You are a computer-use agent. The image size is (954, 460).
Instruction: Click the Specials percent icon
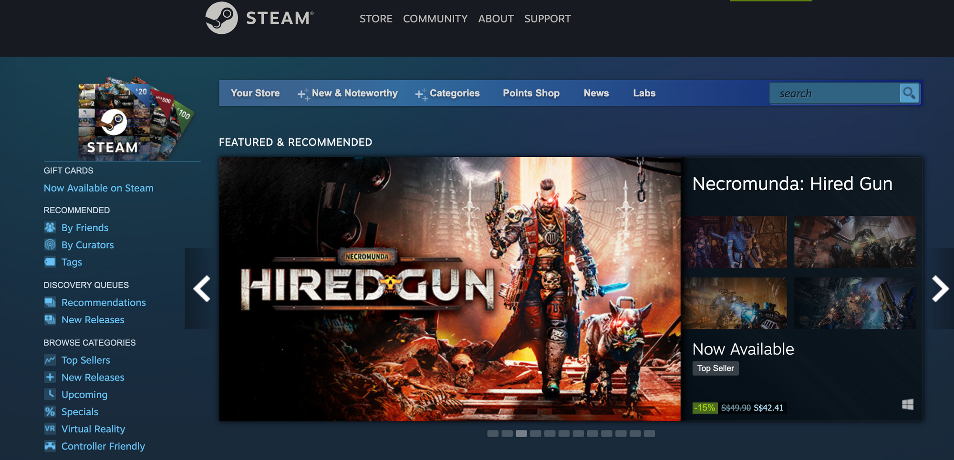coord(50,411)
